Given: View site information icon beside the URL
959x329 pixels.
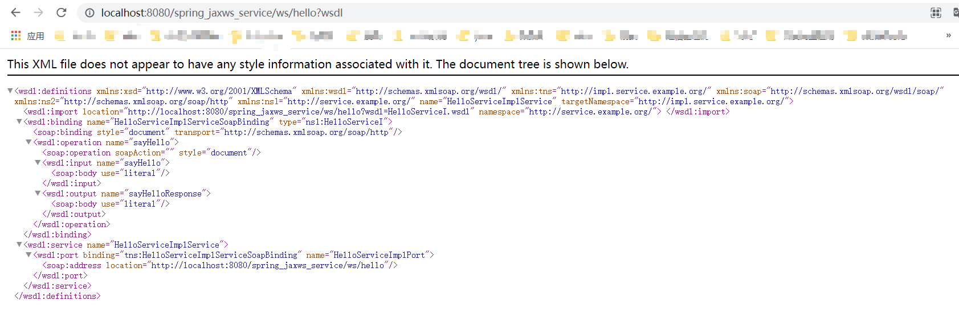Looking at the screenshot, I should pyautogui.click(x=89, y=13).
